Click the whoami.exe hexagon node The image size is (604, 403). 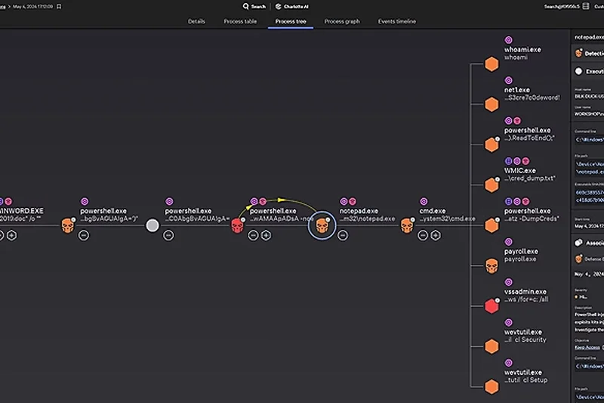(x=492, y=63)
